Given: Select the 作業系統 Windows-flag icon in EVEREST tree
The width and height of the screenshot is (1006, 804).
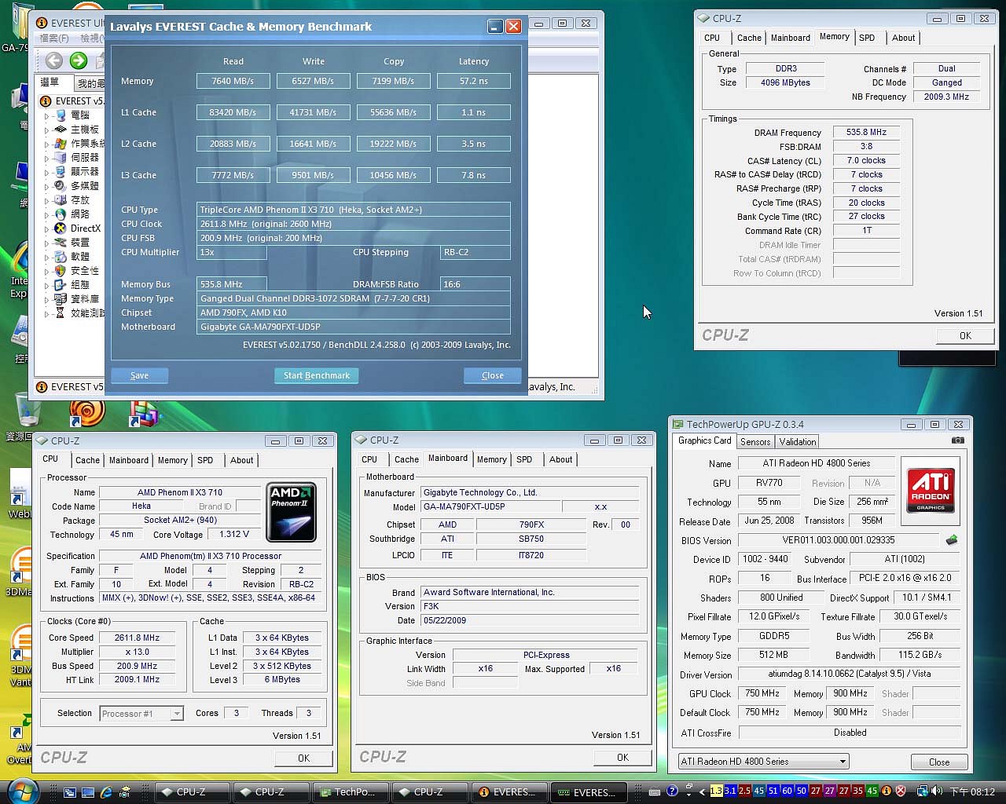Looking at the screenshot, I should pyautogui.click(x=61, y=144).
